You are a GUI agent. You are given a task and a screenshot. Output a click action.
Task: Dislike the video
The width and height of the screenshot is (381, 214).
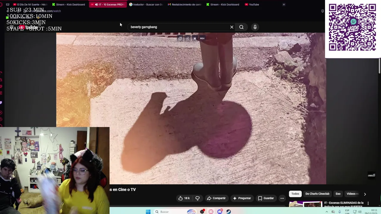click(x=197, y=198)
